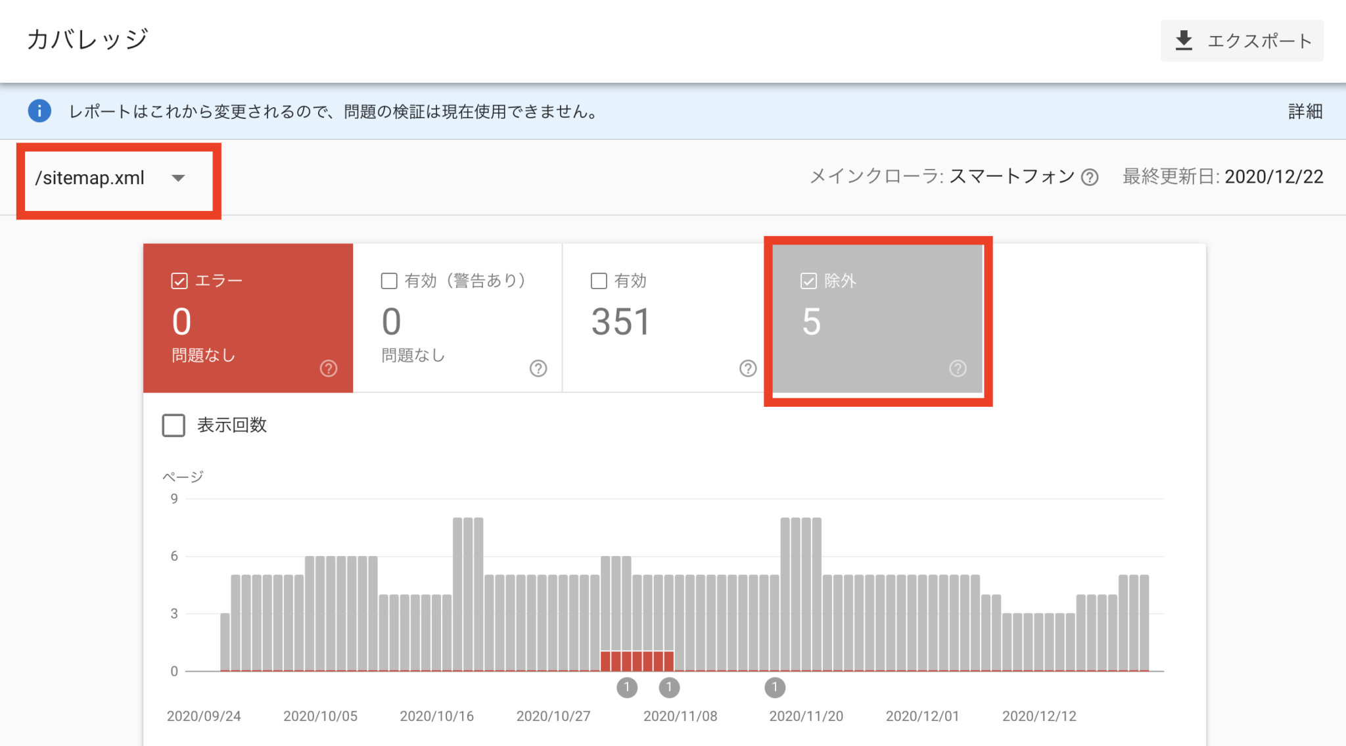Screen dimensions: 1346x746
Task: Click the エクスポート button label
Action: [1259, 41]
